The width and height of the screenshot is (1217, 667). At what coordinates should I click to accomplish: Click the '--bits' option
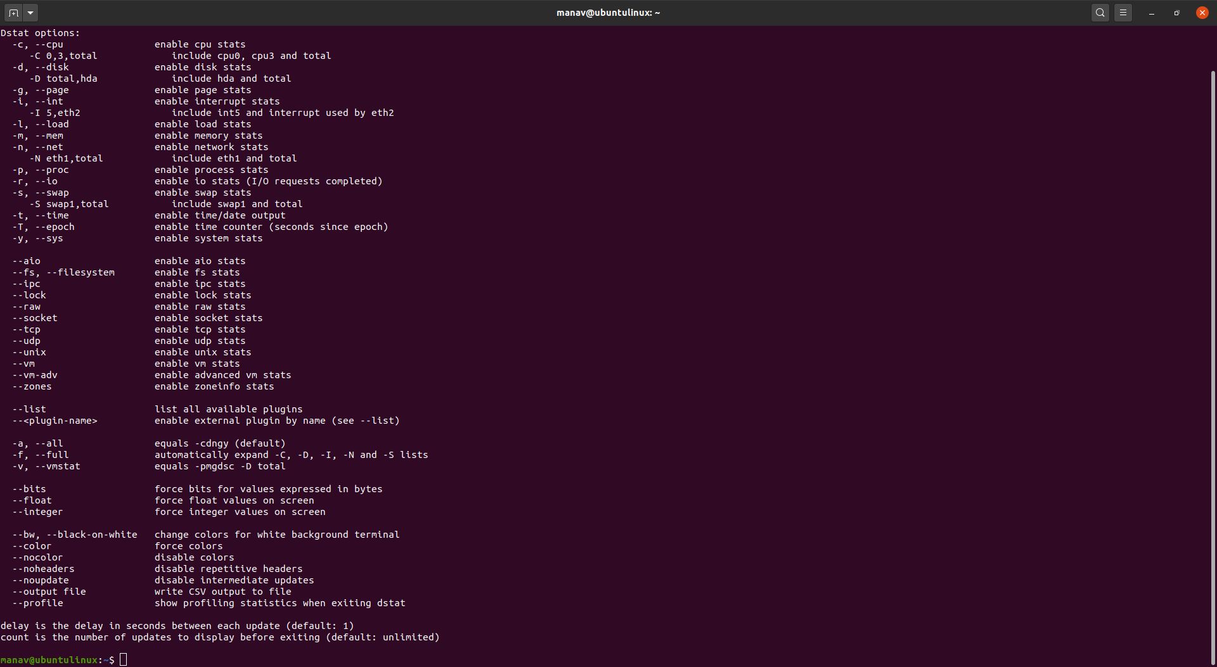[x=29, y=489]
